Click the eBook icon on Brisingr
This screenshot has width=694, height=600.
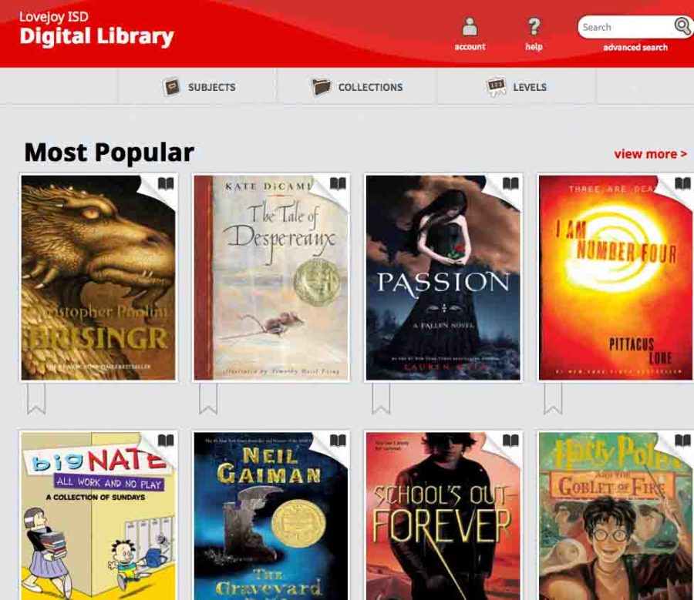click(x=166, y=183)
